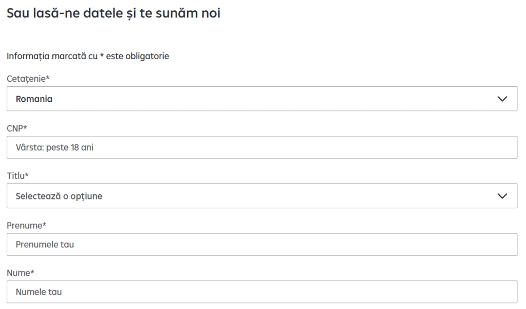This screenshot has width=526, height=309.
Task: Click the "Selectează o opțiune" placeholder text
Action: pyautogui.click(x=59, y=196)
